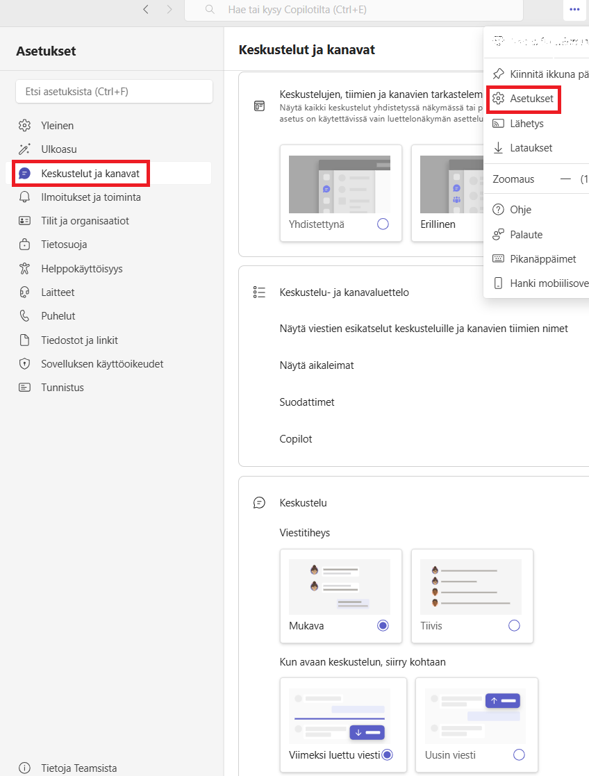Select Uusin viesti radio button
The height and width of the screenshot is (776, 589).
519,754
